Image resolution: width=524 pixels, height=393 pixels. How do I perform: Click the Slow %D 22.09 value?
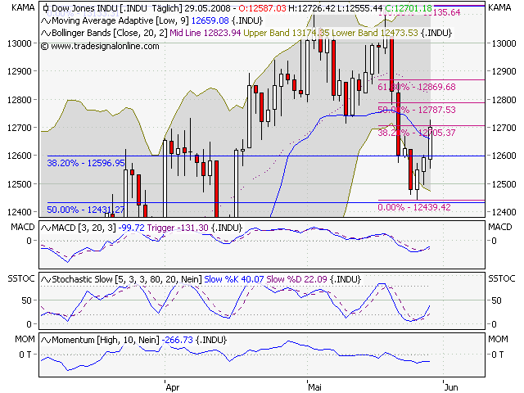click(296, 279)
